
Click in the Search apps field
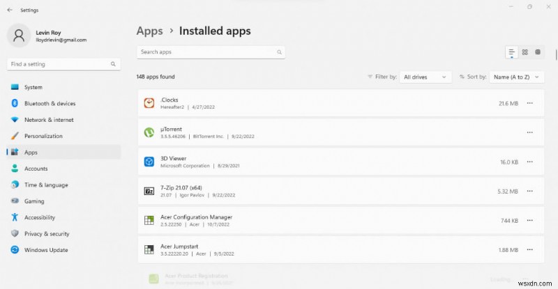click(x=211, y=52)
